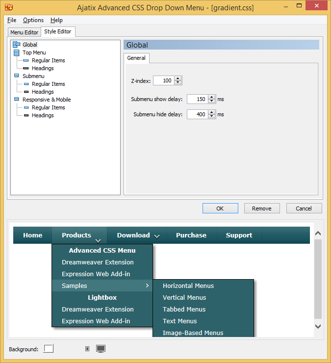Click Home in the preview menu

[x=33, y=235]
